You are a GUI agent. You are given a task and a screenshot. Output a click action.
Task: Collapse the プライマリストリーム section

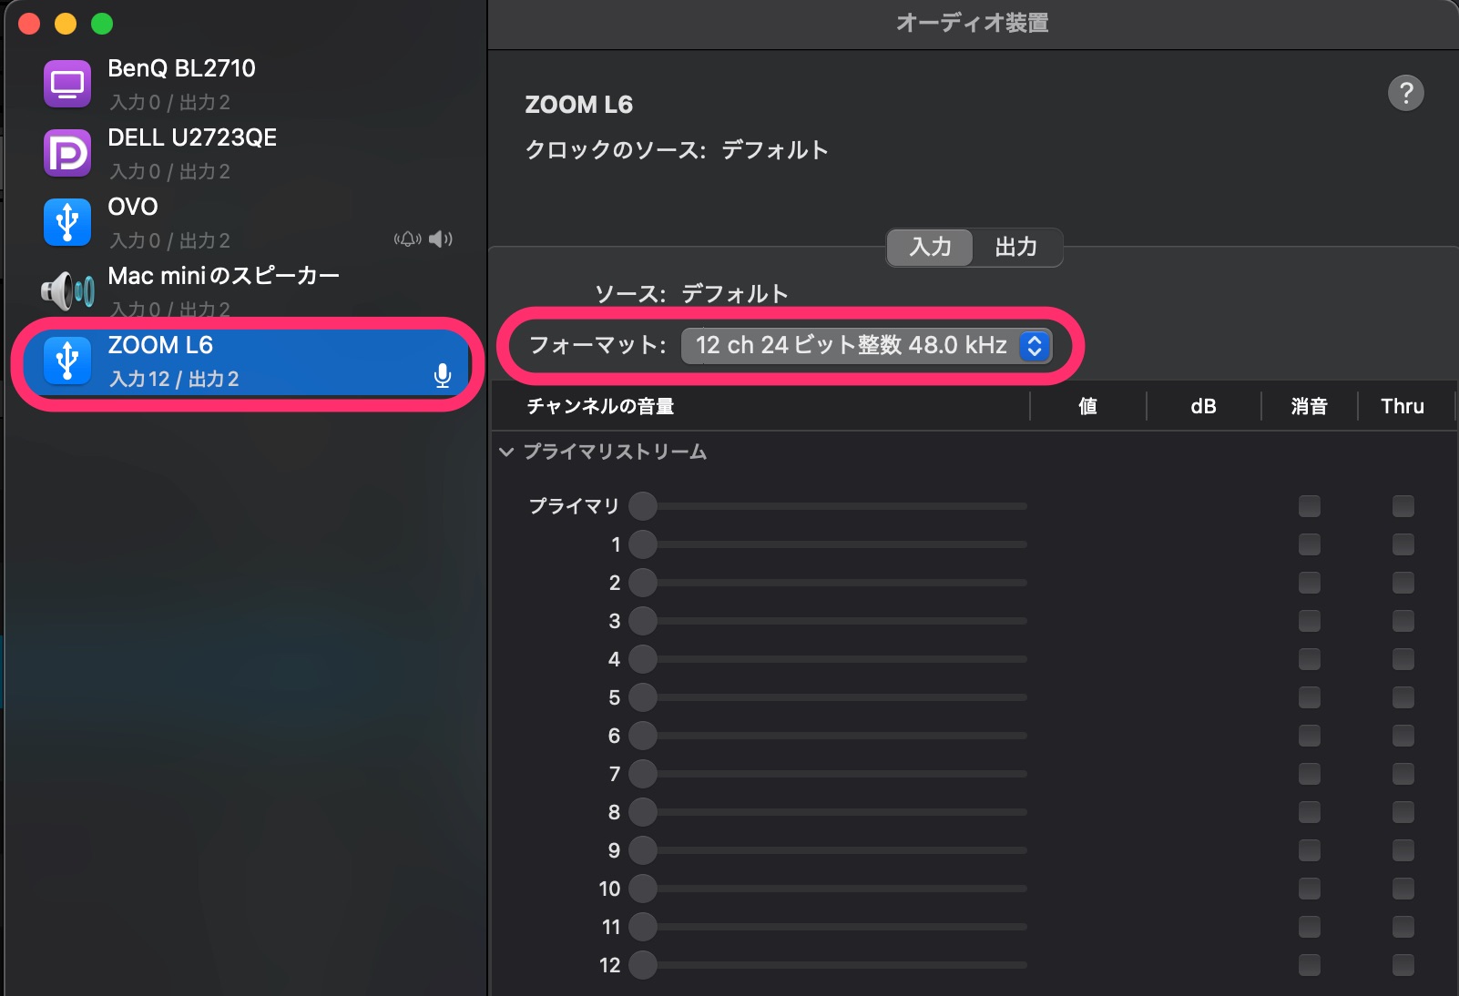tap(507, 452)
